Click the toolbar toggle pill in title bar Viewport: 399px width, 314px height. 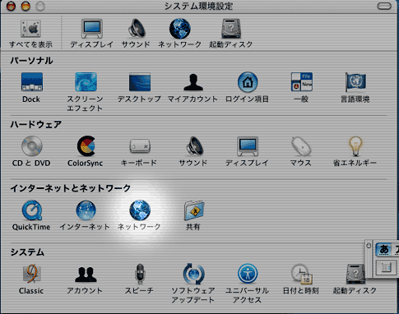click(x=384, y=6)
